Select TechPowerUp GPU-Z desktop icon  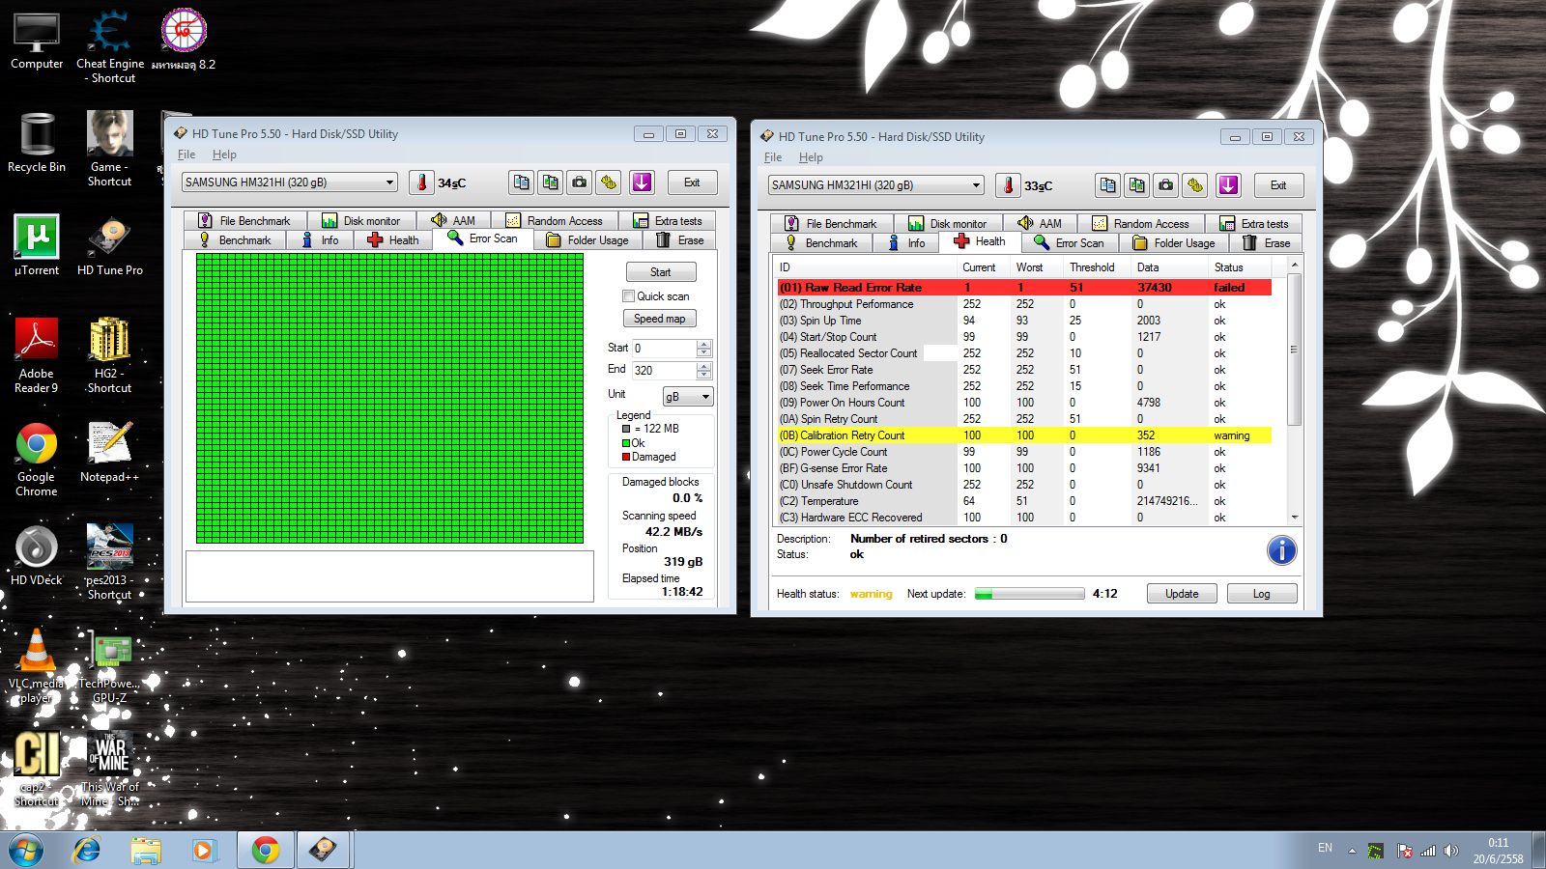coord(110,666)
